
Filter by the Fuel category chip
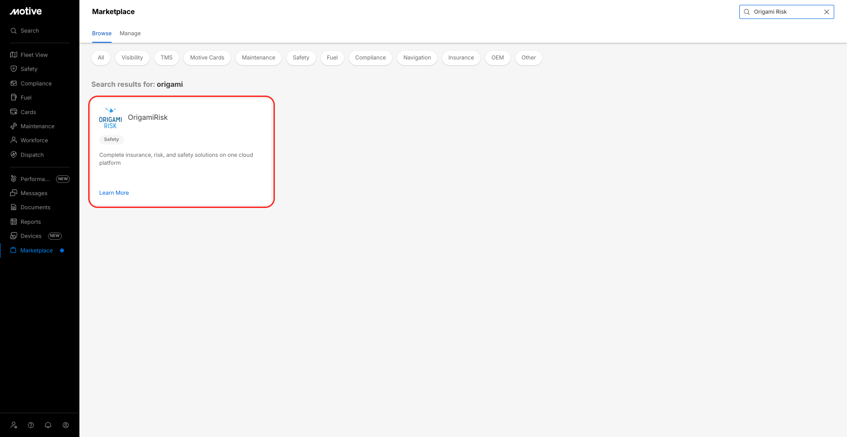tap(332, 58)
